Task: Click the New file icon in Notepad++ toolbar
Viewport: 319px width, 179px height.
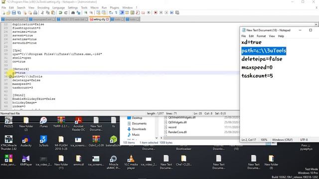Action: (3, 12)
